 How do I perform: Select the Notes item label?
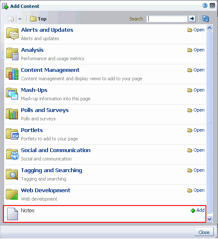click(28, 211)
